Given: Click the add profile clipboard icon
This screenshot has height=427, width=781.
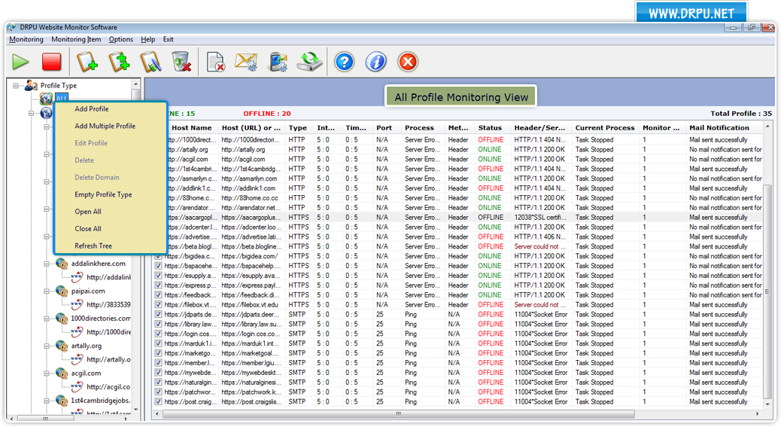Looking at the screenshot, I should (x=87, y=62).
